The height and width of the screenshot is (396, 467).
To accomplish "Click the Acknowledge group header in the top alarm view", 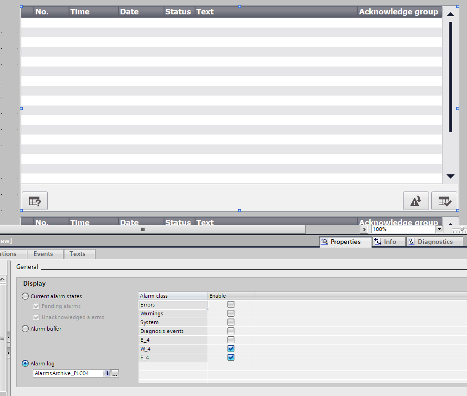I will [x=400, y=12].
